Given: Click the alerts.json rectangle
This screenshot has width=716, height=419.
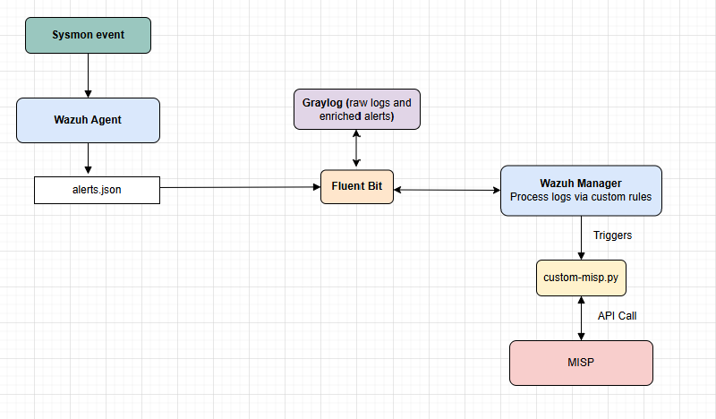Looking at the screenshot, I should click(x=97, y=190).
